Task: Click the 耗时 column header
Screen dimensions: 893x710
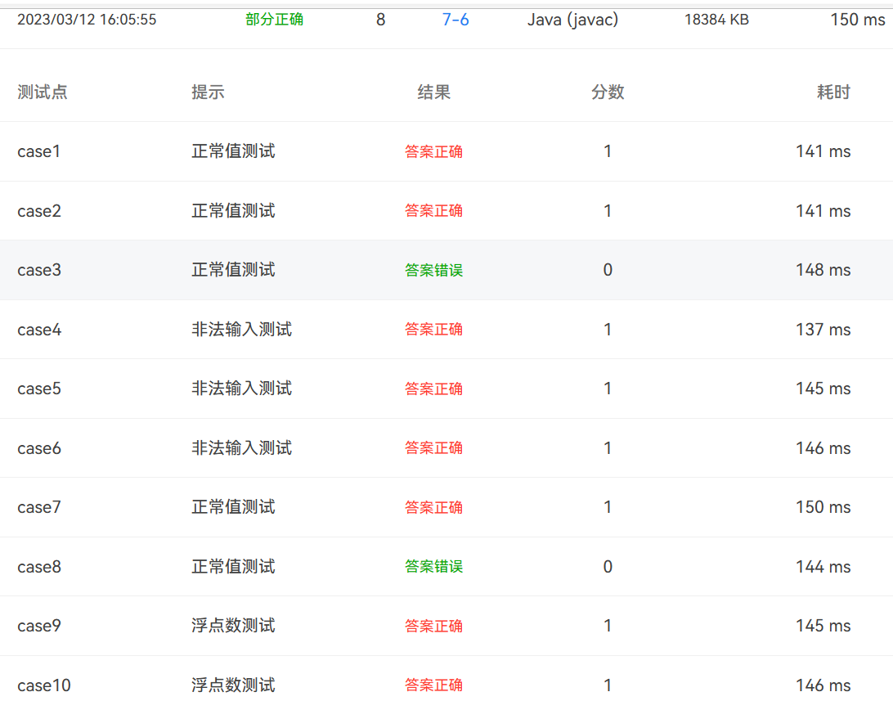Action: (x=833, y=92)
